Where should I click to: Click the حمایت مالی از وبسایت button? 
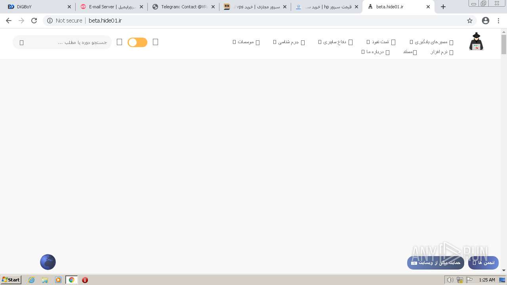click(x=435, y=263)
